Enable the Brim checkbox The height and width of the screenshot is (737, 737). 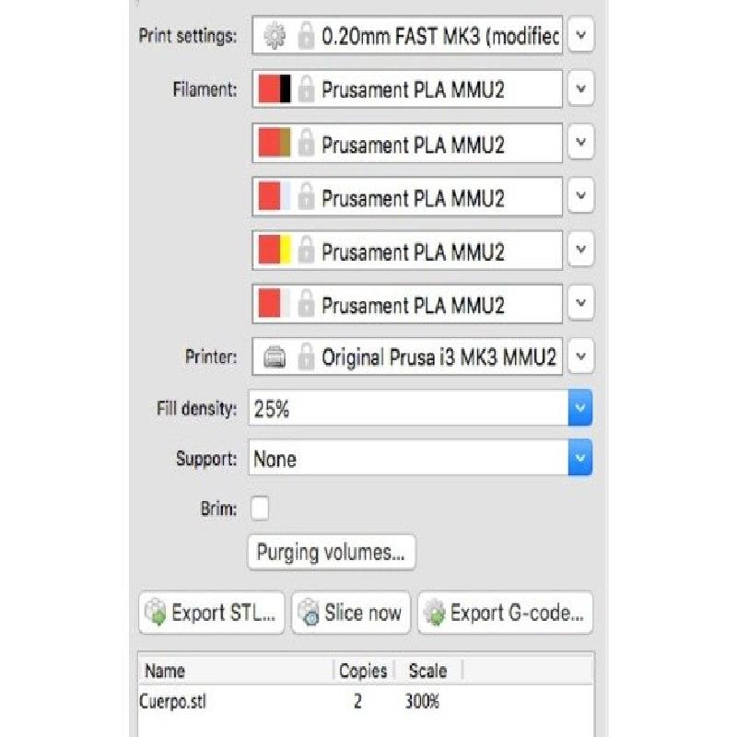tap(260, 508)
